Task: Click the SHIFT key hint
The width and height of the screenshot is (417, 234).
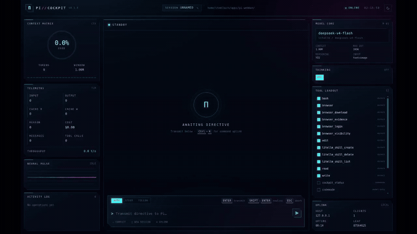Action: tap(253, 201)
